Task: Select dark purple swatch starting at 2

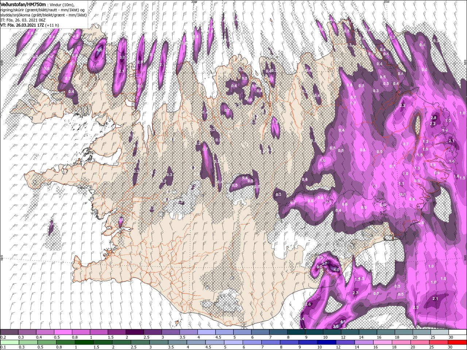Action: (134, 332)
